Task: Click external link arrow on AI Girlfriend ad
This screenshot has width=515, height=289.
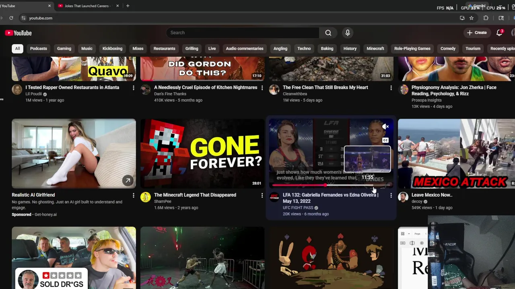Action: 128,181
